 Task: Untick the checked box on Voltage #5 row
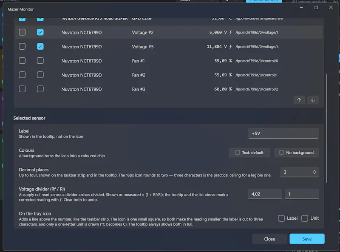pyautogui.click(x=40, y=46)
